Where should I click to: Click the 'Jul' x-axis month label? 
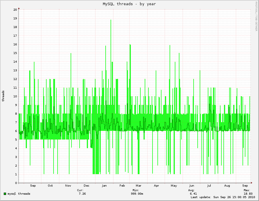point(209,185)
